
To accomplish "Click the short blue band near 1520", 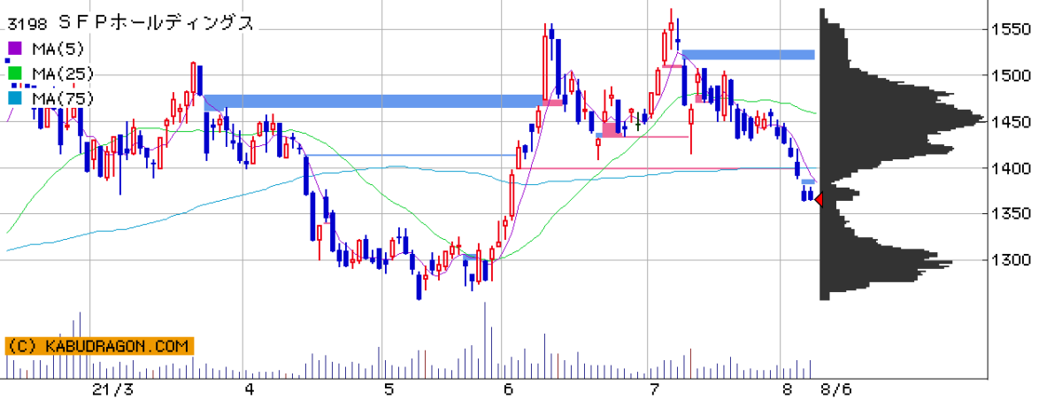I will point(748,55).
